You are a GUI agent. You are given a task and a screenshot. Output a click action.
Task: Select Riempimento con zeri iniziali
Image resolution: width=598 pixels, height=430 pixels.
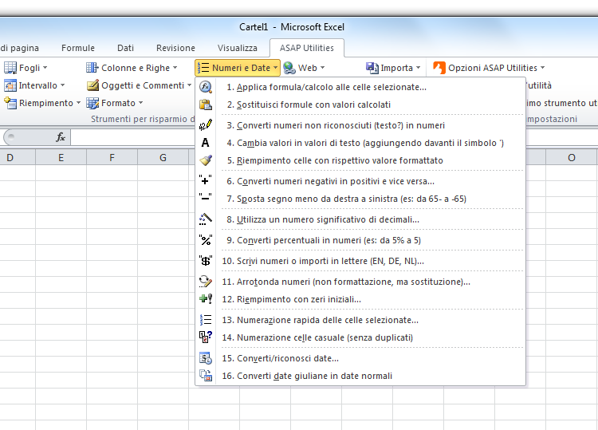tap(360, 299)
